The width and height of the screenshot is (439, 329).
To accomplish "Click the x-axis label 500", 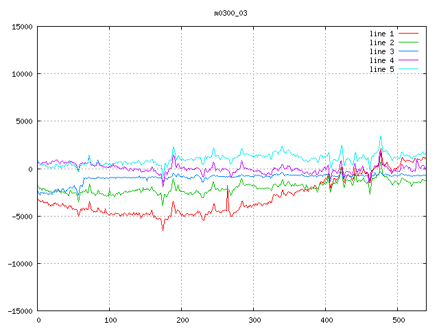I will pos(399,320).
